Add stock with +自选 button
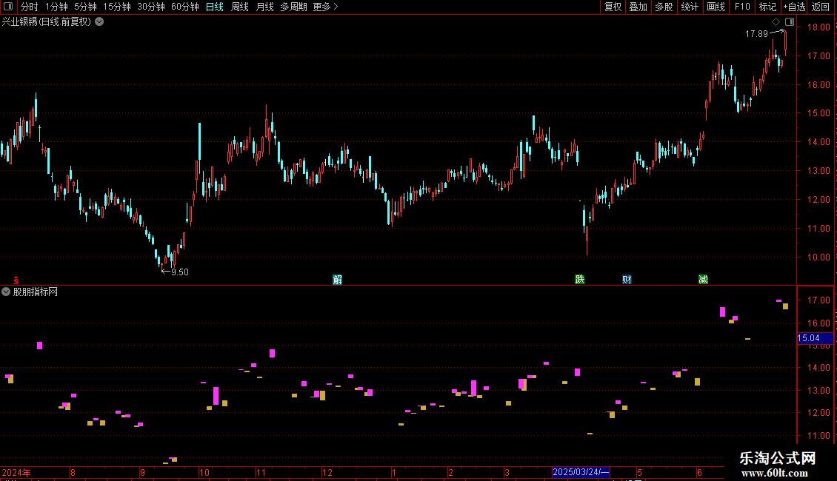Viewport: 837px width, 481px height. (x=794, y=7)
